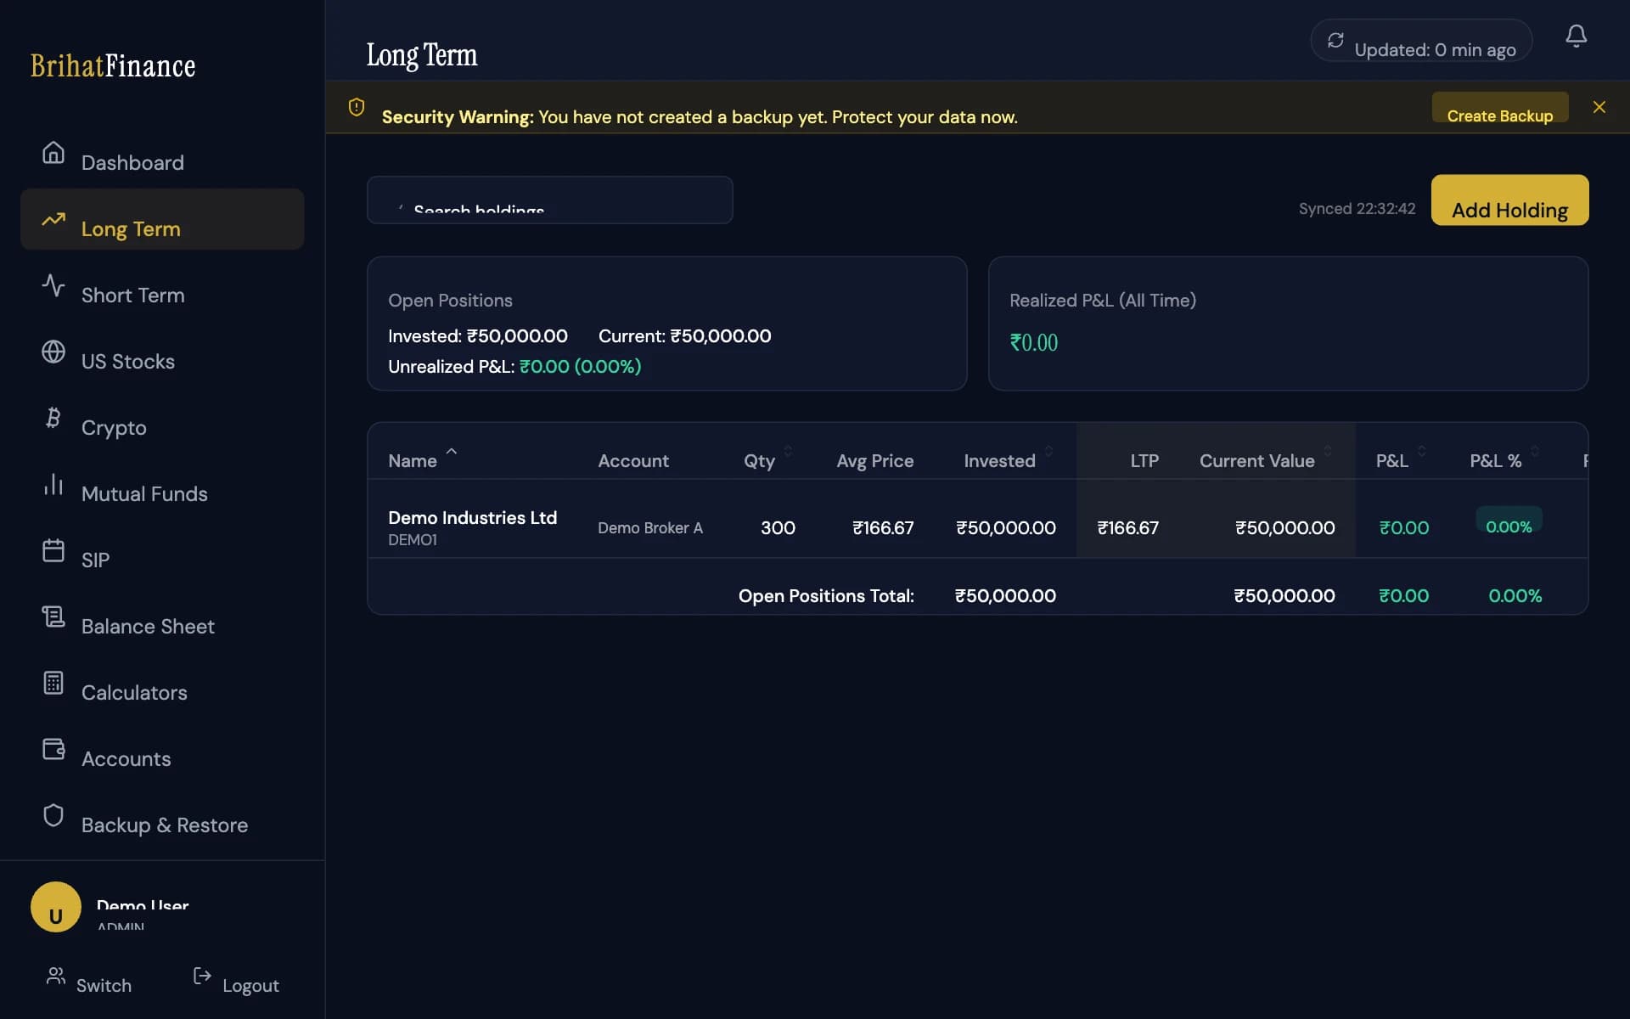Click the SIP calendar icon

pos(53,550)
